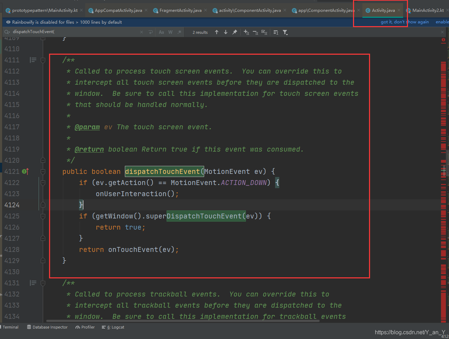Click the superDispatchTouchEvent call
The width and height of the screenshot is (449, 339).
(x=195, y=216)
